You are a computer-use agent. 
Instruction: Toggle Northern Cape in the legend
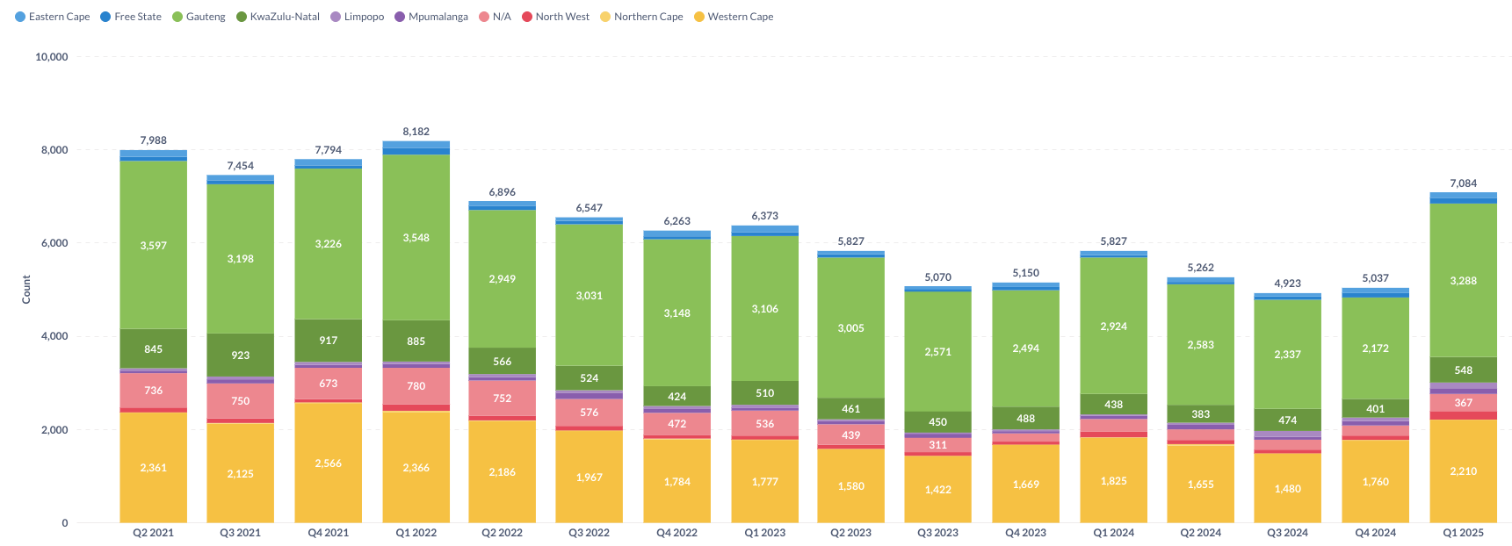pos(641,17)
